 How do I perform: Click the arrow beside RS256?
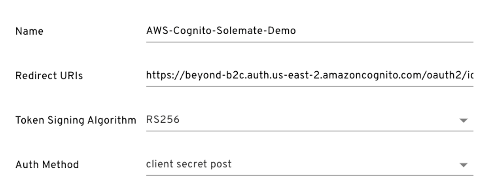point(463,120)
